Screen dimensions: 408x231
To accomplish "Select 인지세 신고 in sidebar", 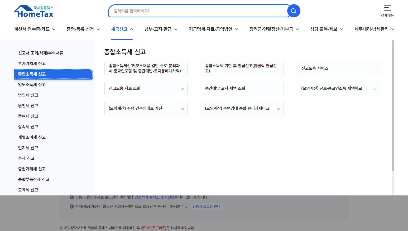I will click(x=28, y=148).
